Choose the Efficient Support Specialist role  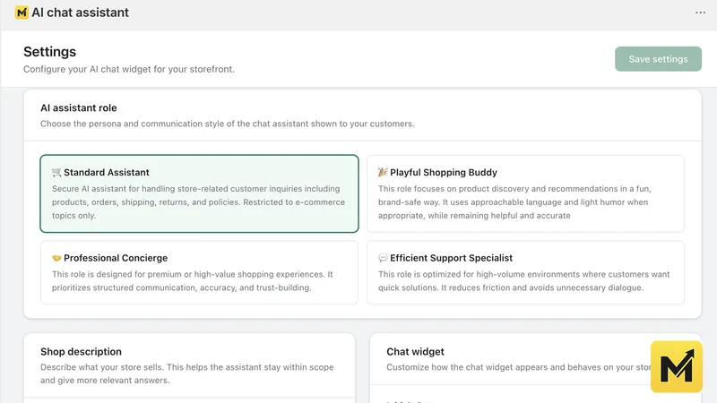pos(525,272)
